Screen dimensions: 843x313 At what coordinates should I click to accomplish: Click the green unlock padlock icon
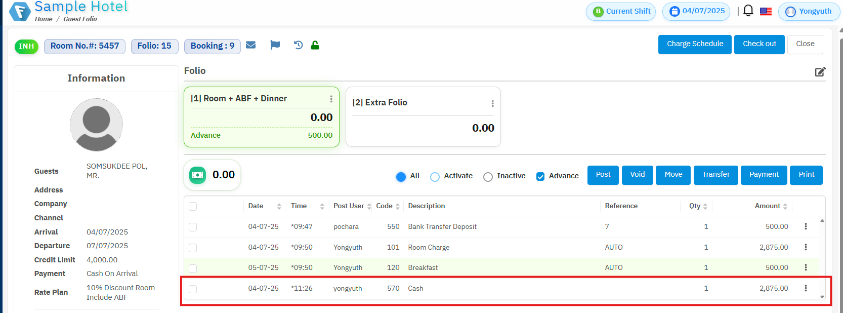[315, 45]
